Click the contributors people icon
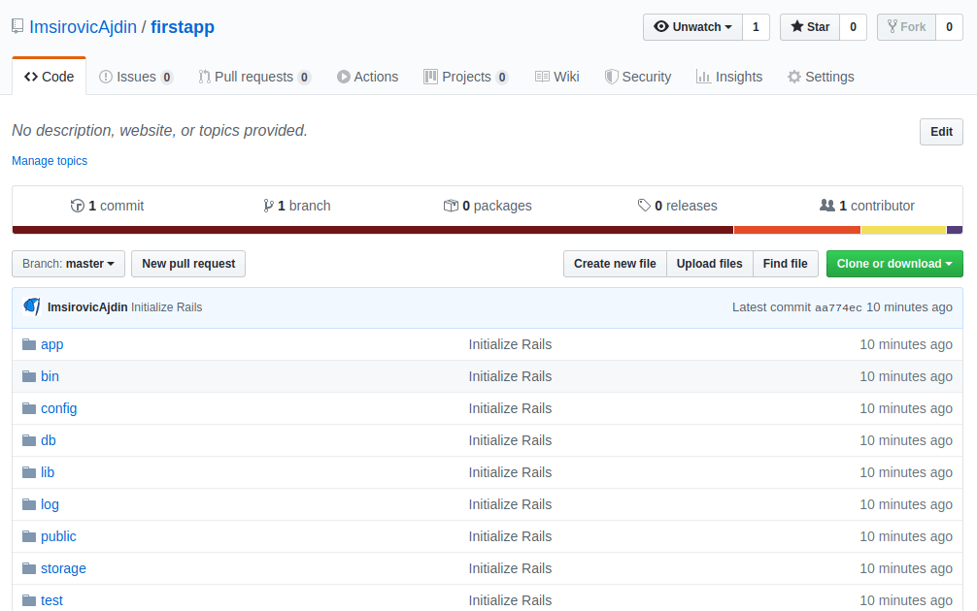 (826, 206)
